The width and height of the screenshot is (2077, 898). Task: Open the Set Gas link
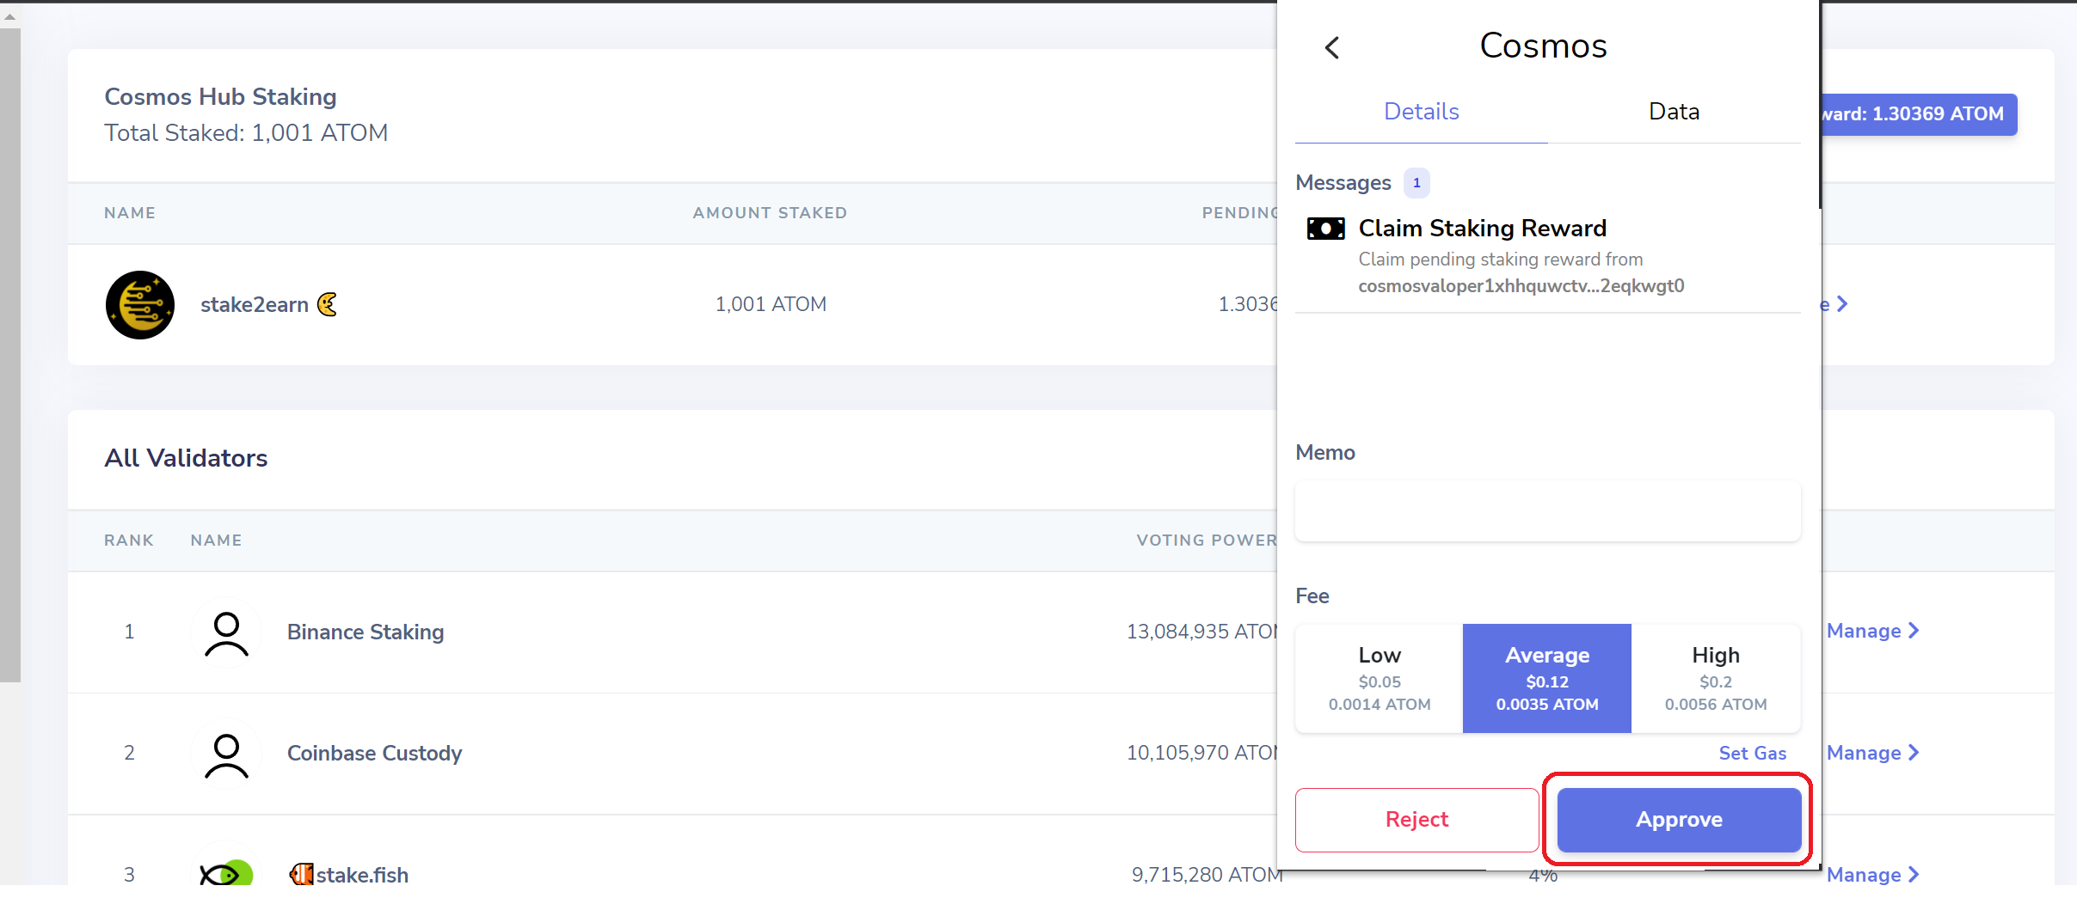pyautogui.click(x=1752, y=754)
